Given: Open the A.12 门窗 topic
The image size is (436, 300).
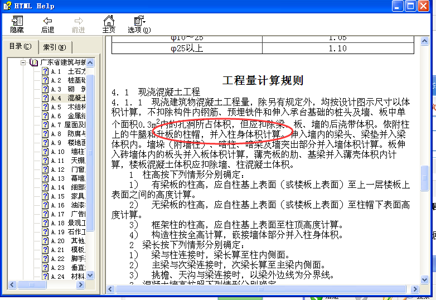Looking at the screenshot, I should click(x=68, y=170).
